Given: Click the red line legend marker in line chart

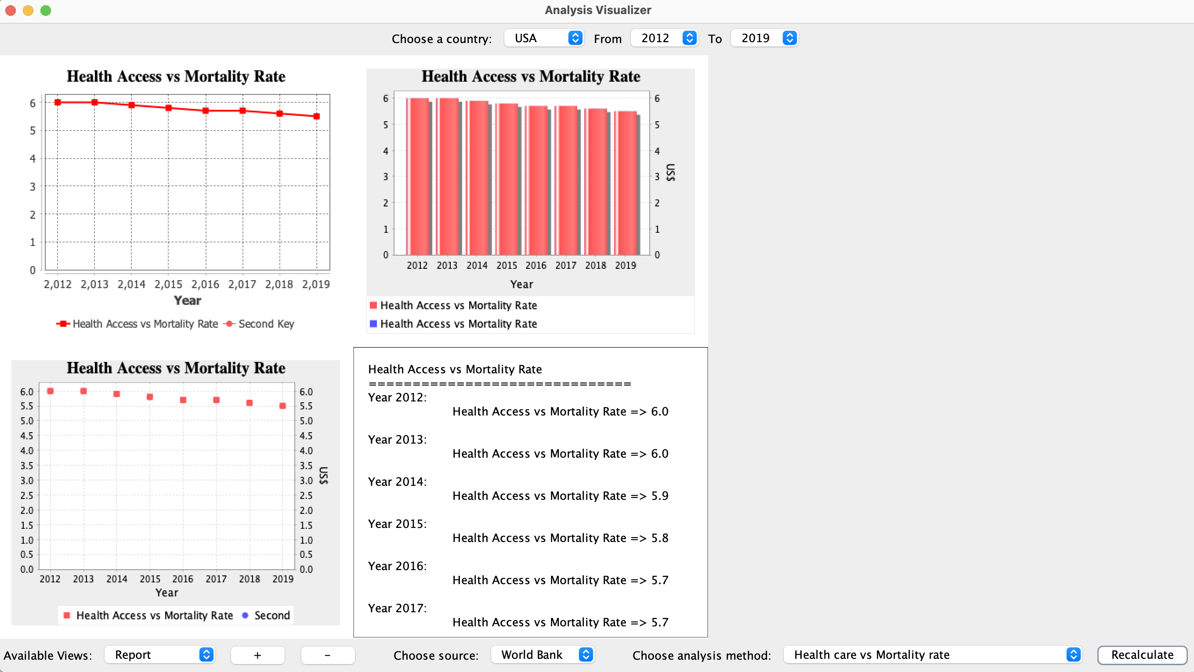Looking at the screenshot, I should click(x=63, y=324).
